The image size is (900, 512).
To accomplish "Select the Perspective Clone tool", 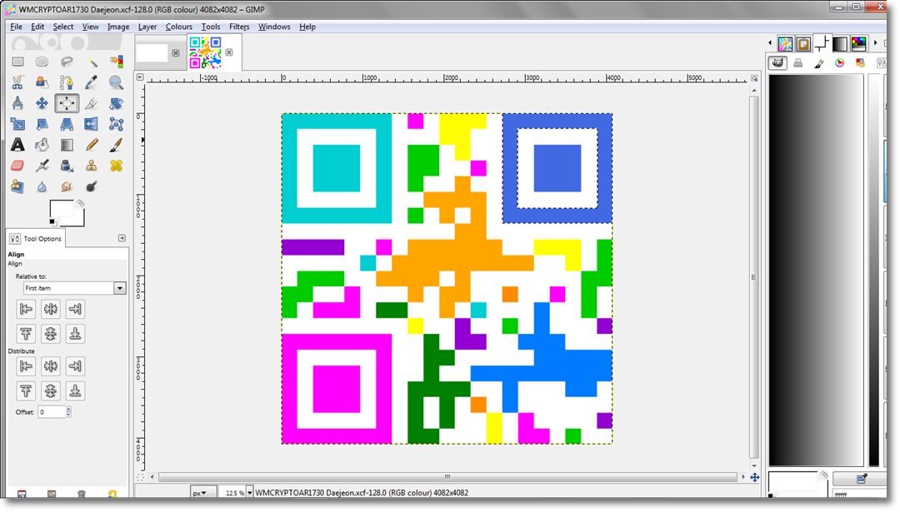I will pos(17,186).
